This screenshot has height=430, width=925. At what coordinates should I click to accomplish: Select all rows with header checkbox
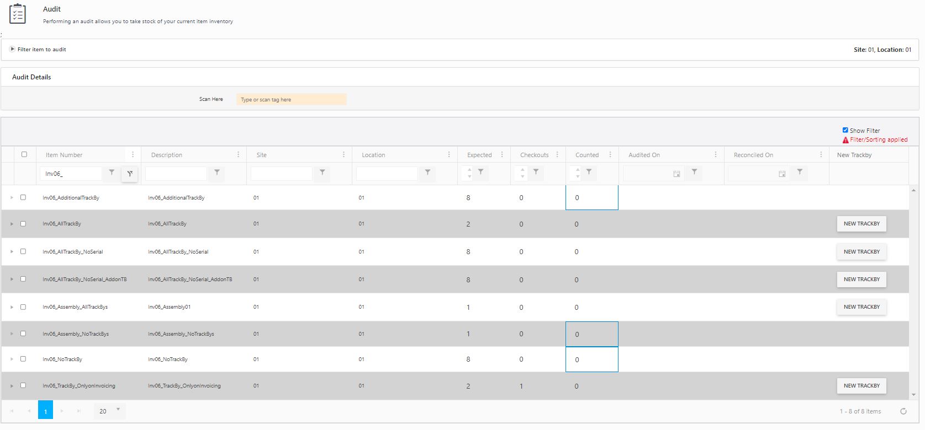point(24,154)
